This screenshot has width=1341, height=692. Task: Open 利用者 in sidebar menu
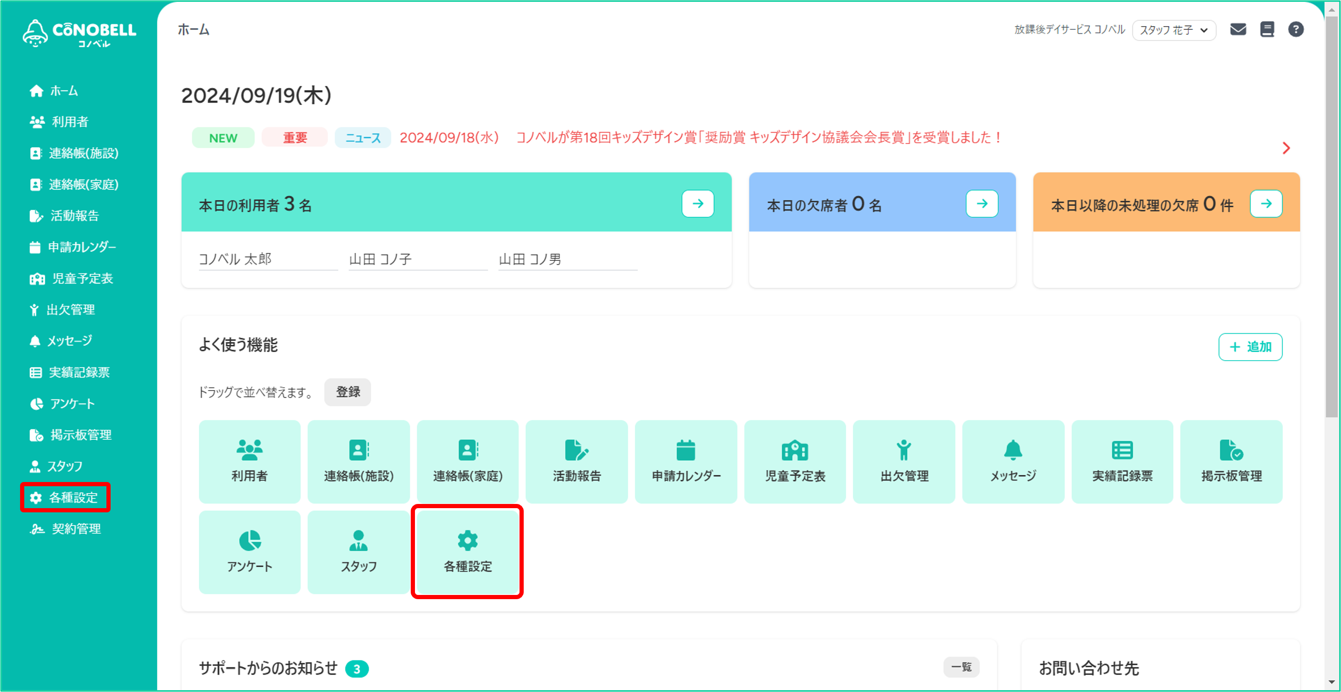[59, 122]
